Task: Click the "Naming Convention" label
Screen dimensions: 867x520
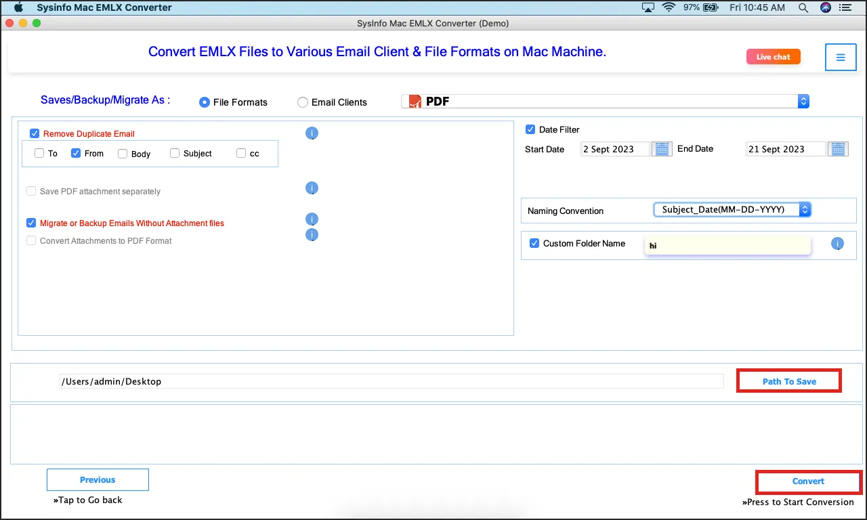Action: [x=566, y=211]
